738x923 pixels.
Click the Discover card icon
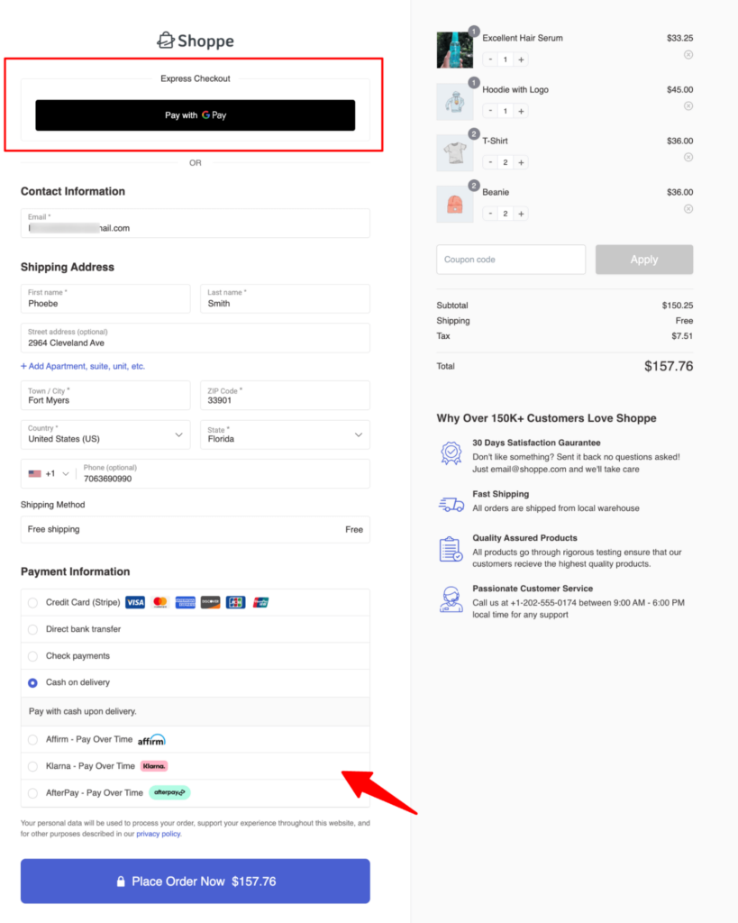click(x=210, y=602)
